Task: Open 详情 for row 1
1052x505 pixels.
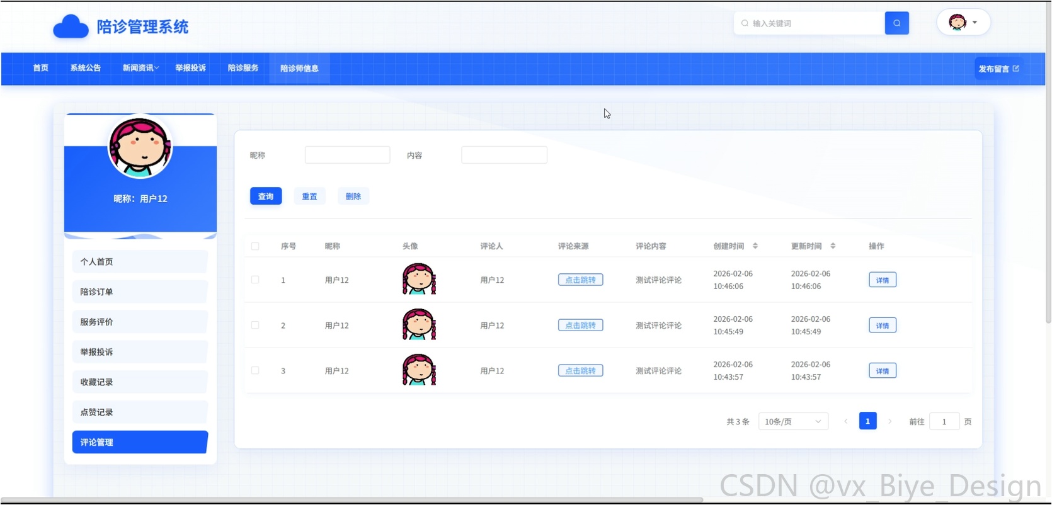Action: tap(883, 280)
